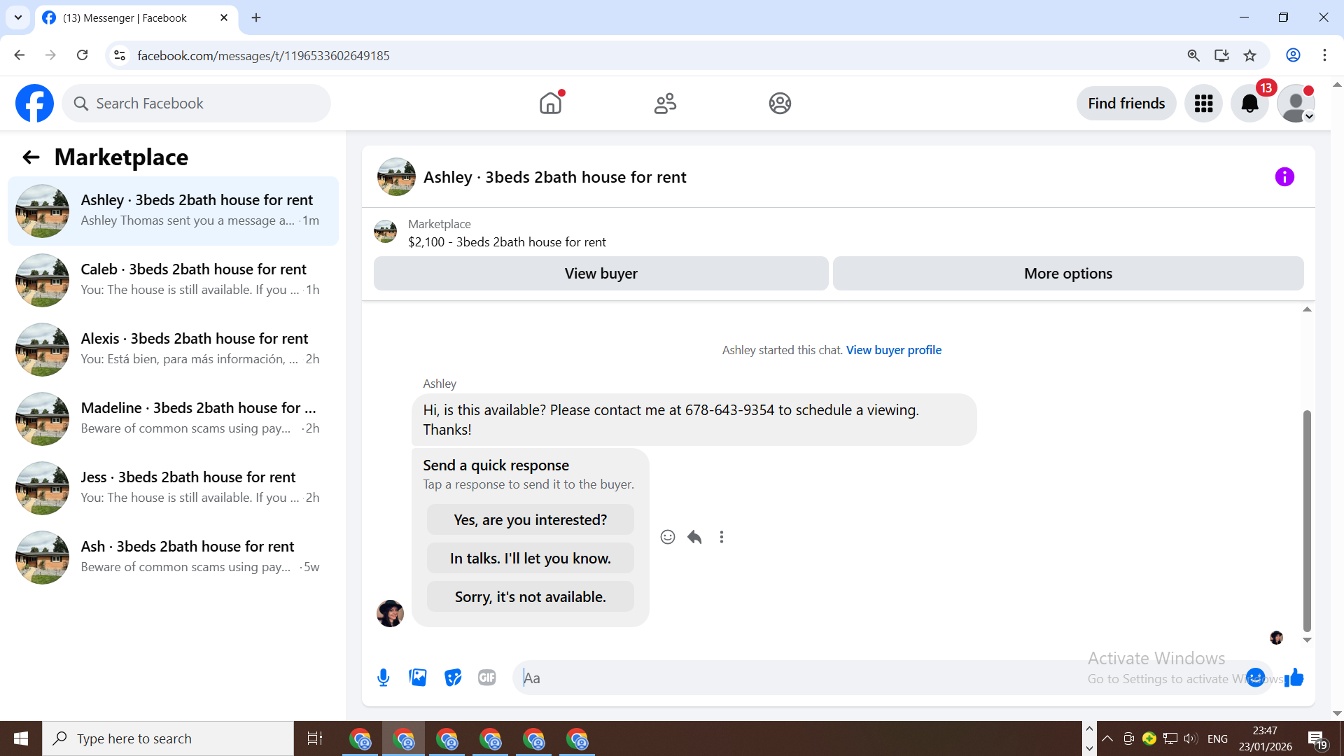Open the conversation information icon
Image resolution: width=1344 pixels, height=756 pixels.
point(1284,177)
